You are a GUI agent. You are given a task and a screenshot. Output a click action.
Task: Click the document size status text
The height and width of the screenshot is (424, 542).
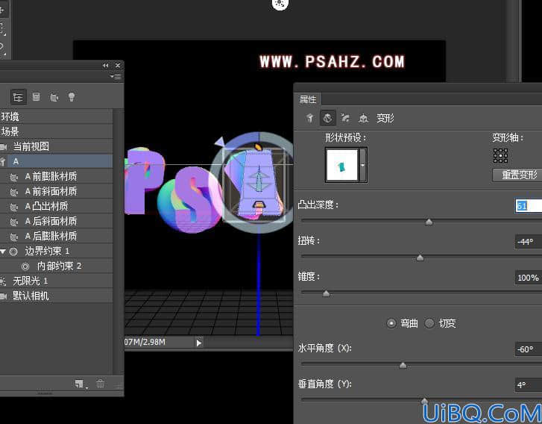click(145, 343)
